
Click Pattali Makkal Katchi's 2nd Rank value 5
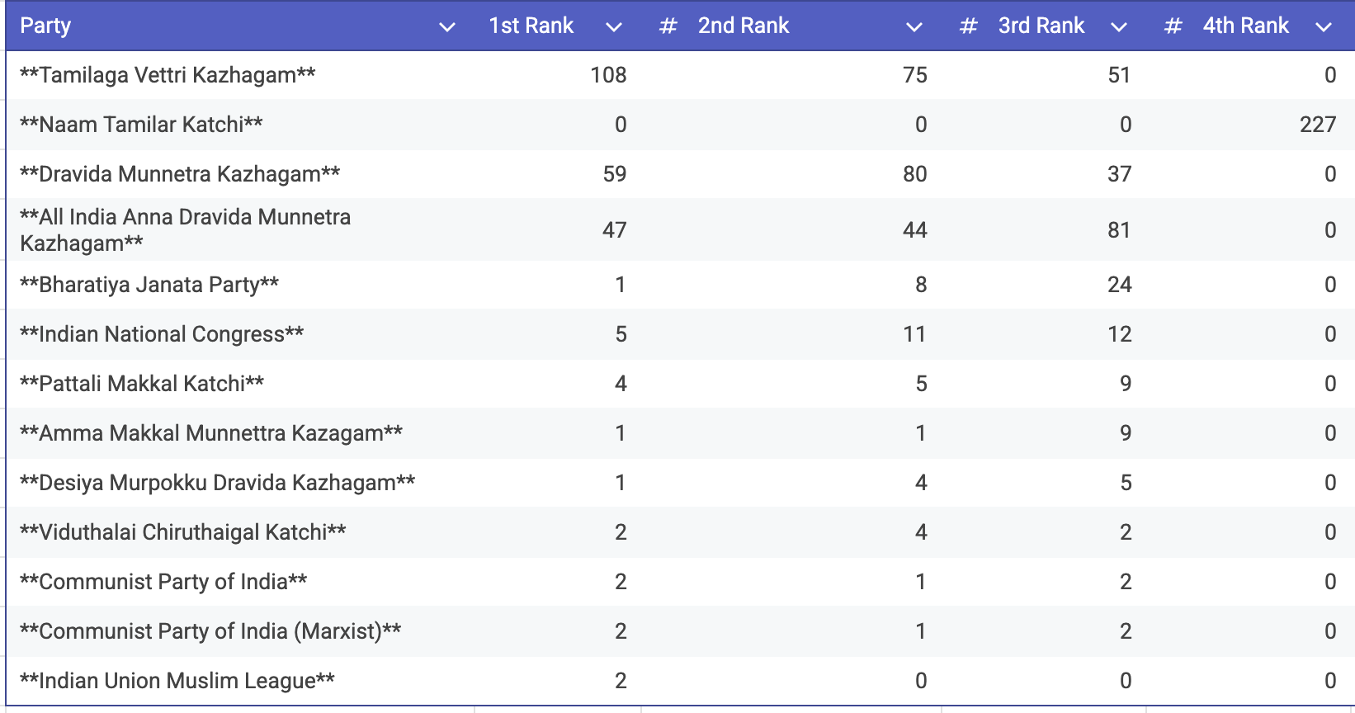(922, 384)
